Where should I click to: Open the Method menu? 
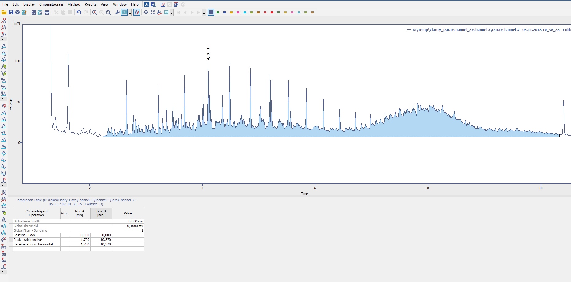(x=74, y=4)
